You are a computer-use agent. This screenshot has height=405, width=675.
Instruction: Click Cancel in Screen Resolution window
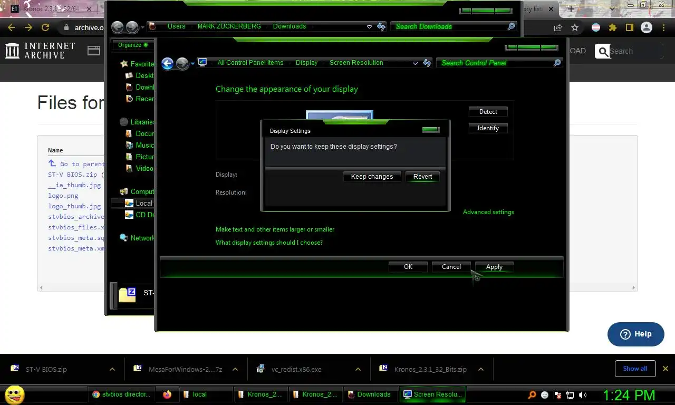(451, 267)
